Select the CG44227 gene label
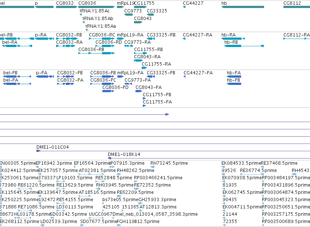310x227 pixels. tap(193, 3)
